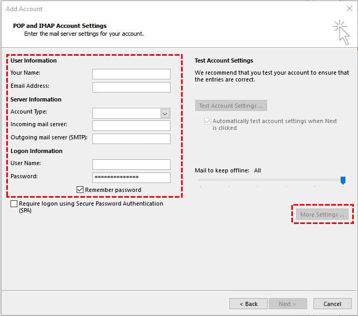Image resolution: width=358 pixels, height=316 pixels.
Task: Click the 'POP and IMAP Account Settings' heading
Action: pos(60,26)
